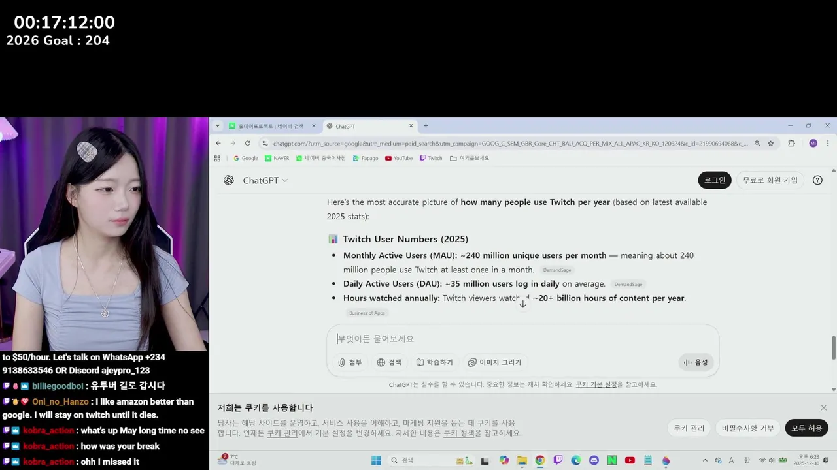Screen dimensions: 837x470
Task: Close the ChatGPT tab
Action: [411, 126]
